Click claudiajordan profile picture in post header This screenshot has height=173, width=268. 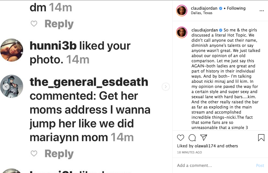coord(182,11)
